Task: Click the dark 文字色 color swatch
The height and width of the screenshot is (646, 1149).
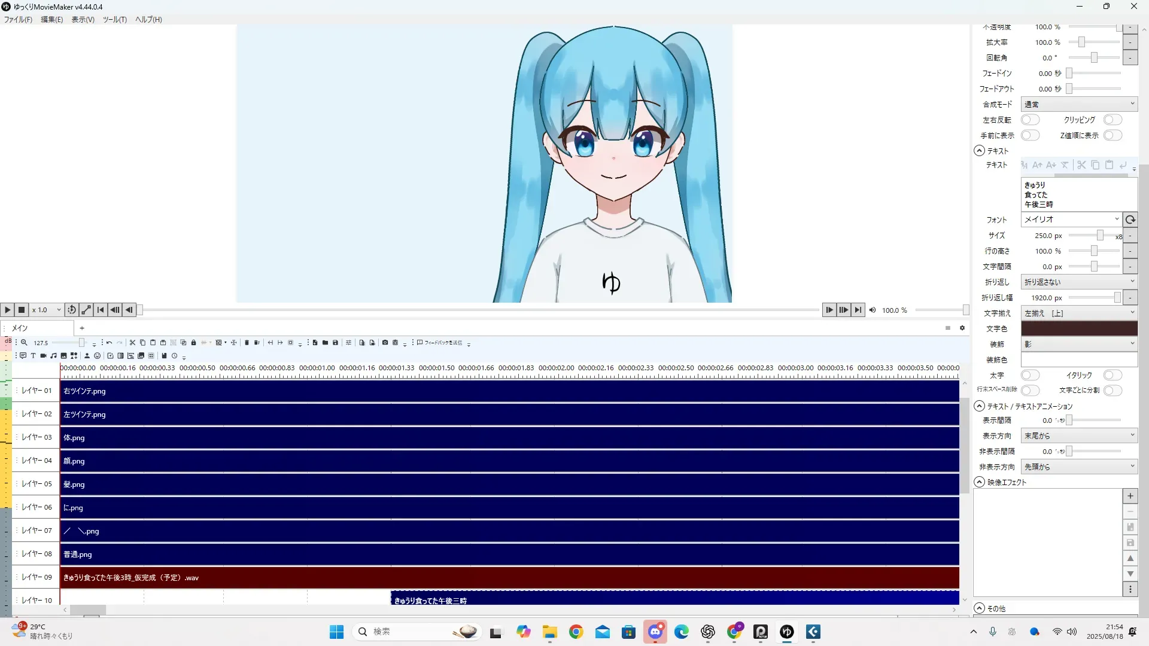Action: coord(1079,328)
